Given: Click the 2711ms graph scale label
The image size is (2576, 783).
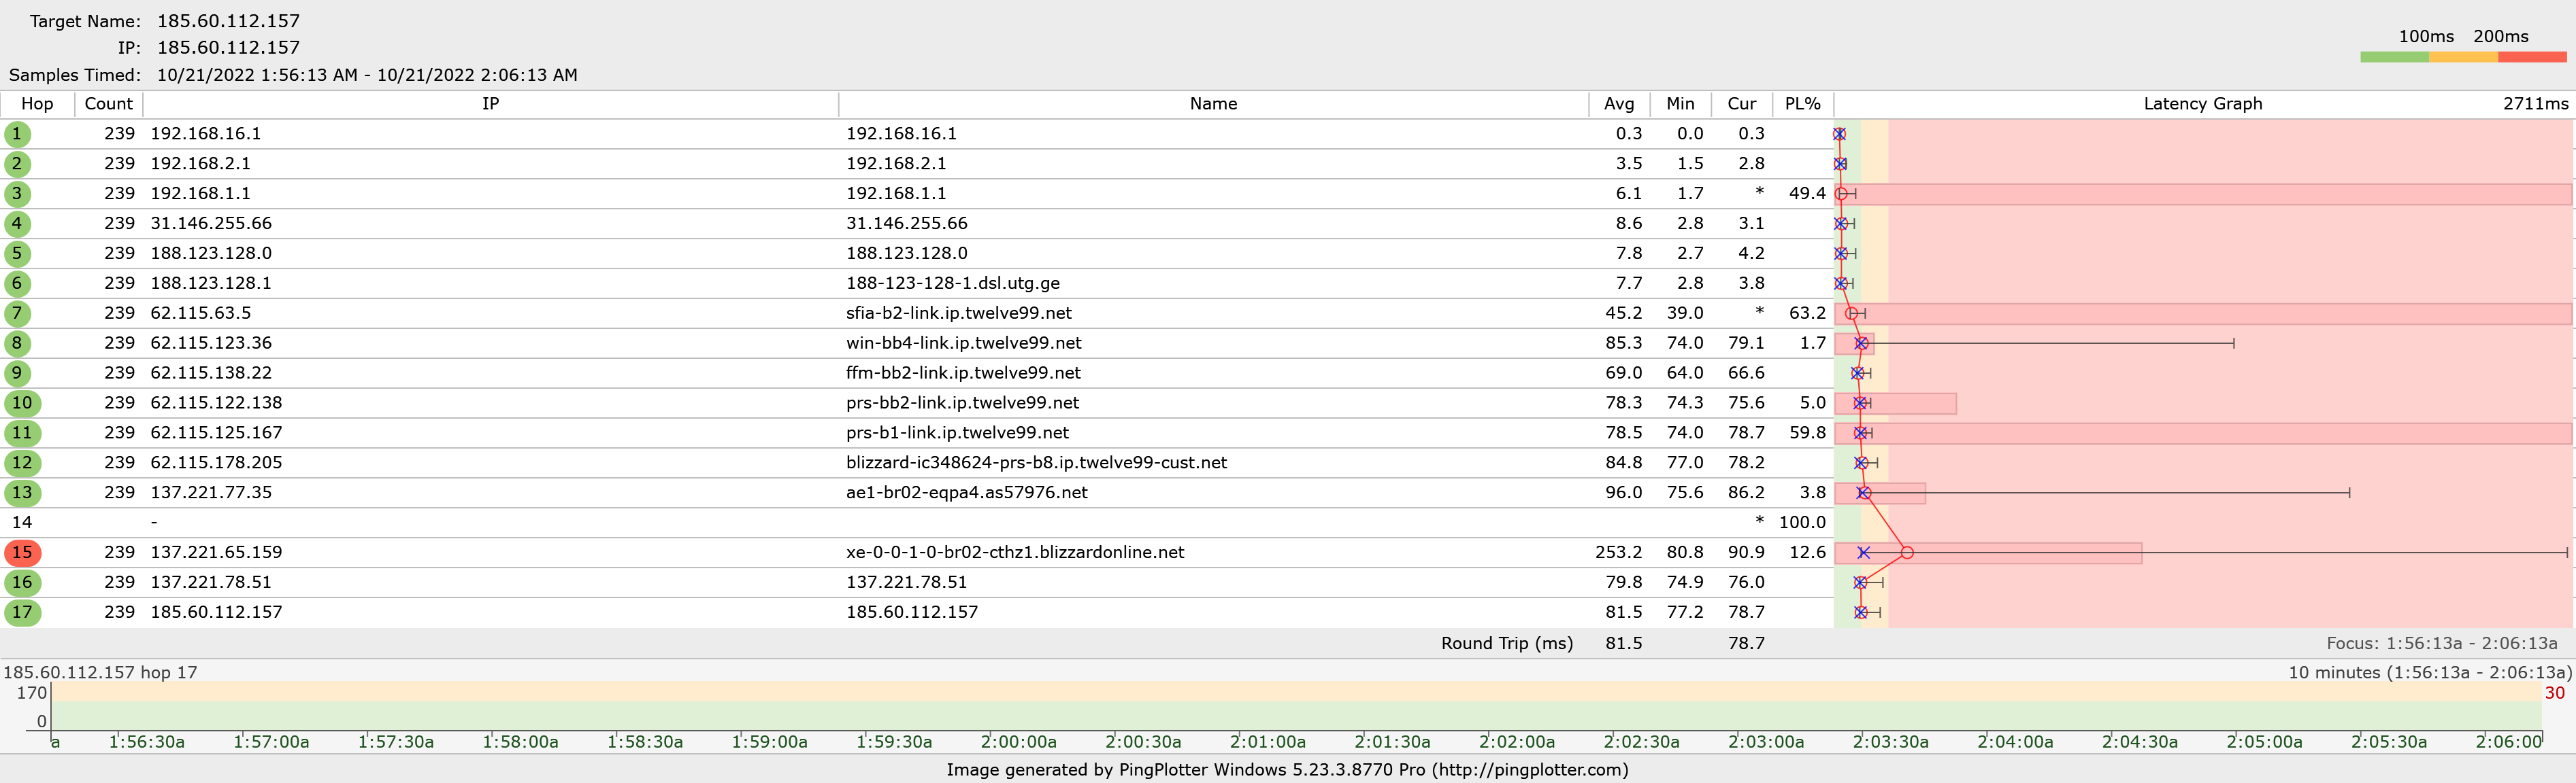Looking at the screenshot, I should 2535,104.
